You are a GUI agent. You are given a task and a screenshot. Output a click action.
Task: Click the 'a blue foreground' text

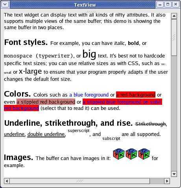click(89, 95)
